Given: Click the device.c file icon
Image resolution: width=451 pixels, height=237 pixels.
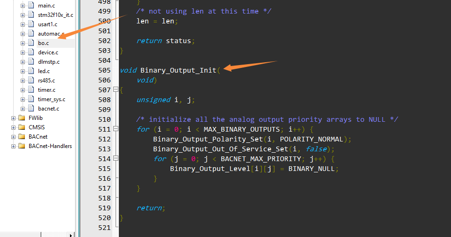Looking at the screenshot, I should [31, 52].
